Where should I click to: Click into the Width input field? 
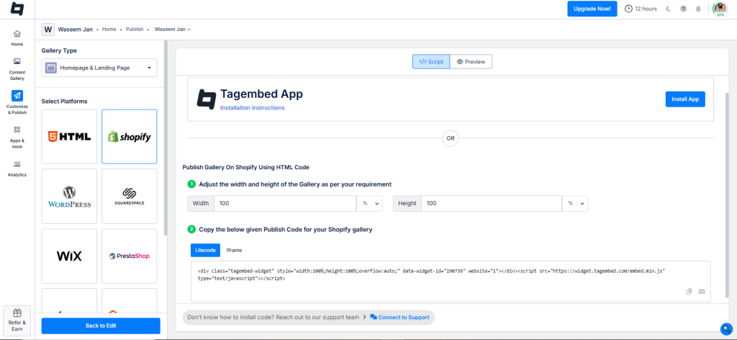coord(285,203)
